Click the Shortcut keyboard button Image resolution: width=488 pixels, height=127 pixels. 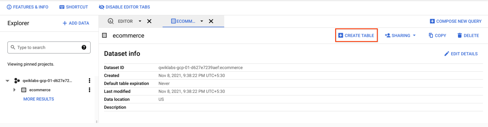74,7
